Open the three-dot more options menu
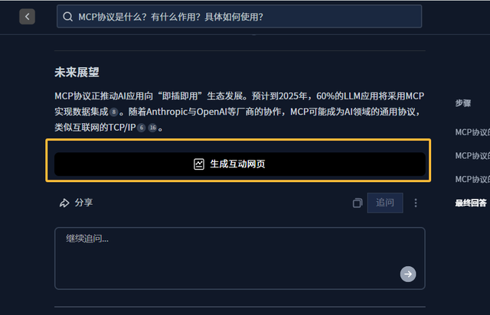The image size is (490, 315). coord(416,203)
